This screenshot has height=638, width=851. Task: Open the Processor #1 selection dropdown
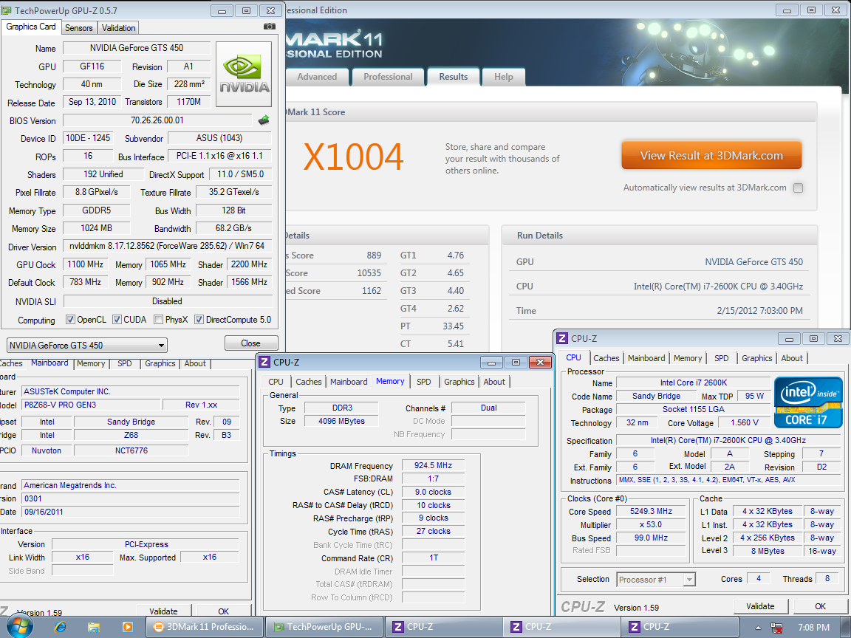point(656,580)
